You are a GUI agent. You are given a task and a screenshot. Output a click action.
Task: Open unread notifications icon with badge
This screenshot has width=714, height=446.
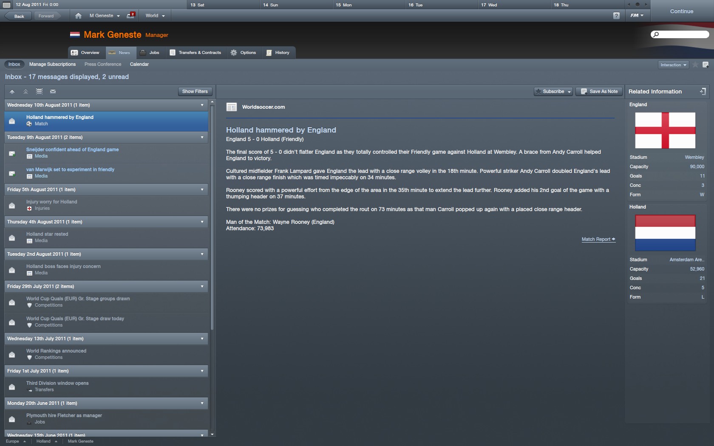click(x=130, y=15)
